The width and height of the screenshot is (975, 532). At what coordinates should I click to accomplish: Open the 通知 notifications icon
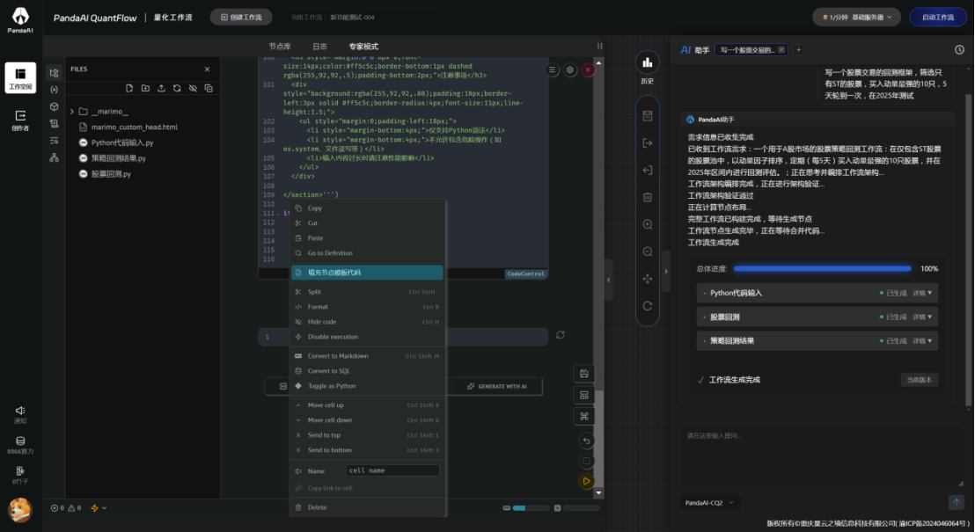pyautogui.click(x=20, y=414)
